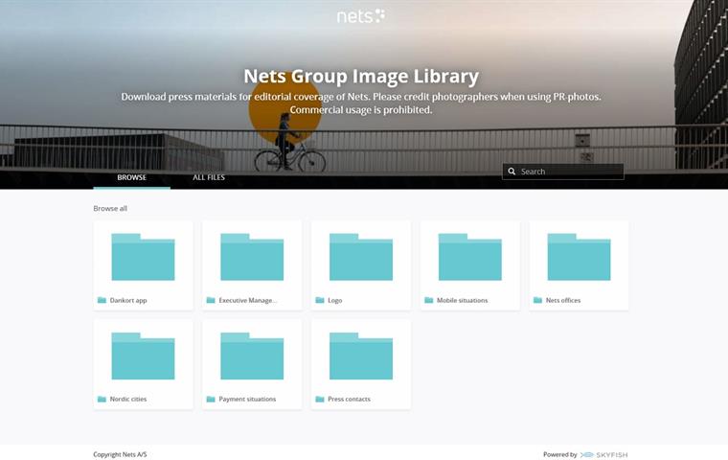Click small folder icon beside Payment situations
This screenshot has width=728, height=460.
[211, 399]
